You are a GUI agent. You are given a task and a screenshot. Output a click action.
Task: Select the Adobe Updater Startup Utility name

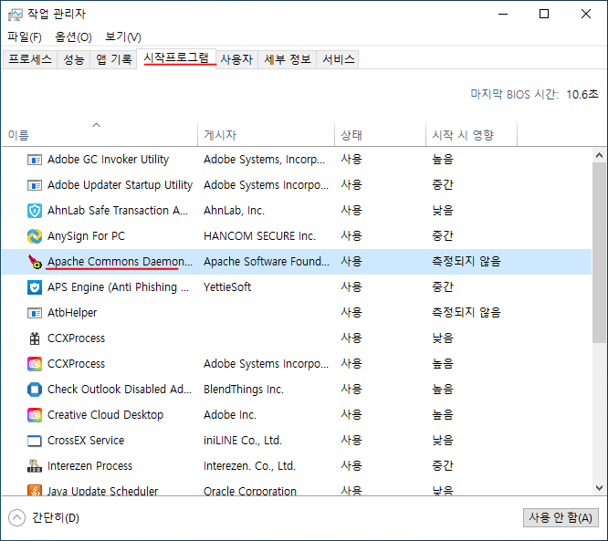pos(120,185)
